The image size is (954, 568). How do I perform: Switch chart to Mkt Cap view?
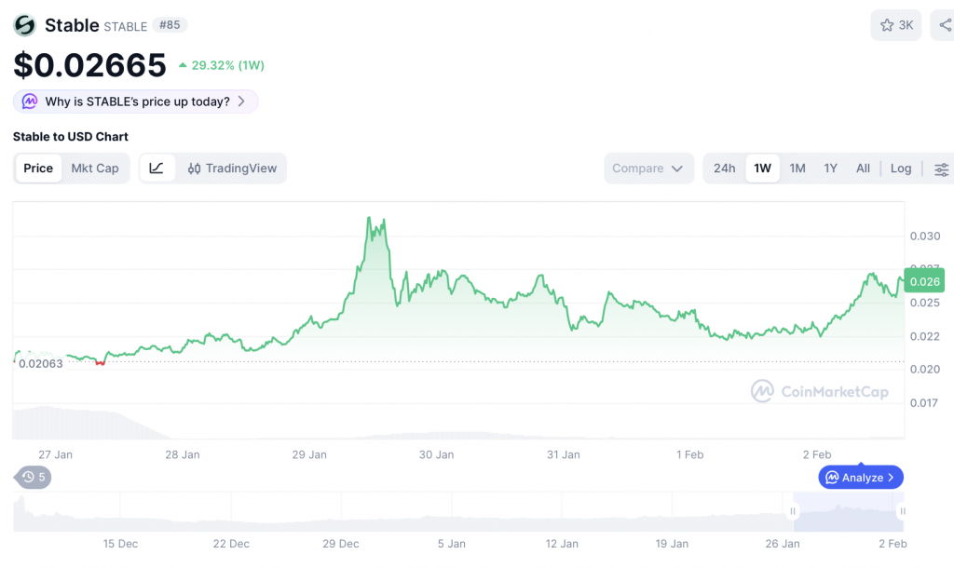pos(95,169)
